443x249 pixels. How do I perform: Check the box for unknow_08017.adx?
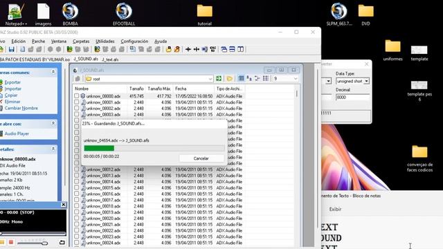[77, 200]
